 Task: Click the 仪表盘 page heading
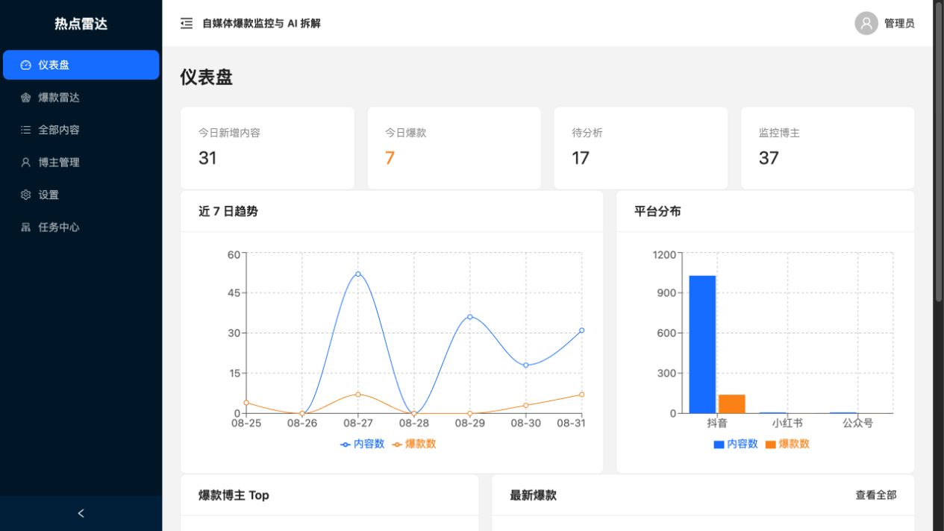pyautogui.click(x=206, y=77)
